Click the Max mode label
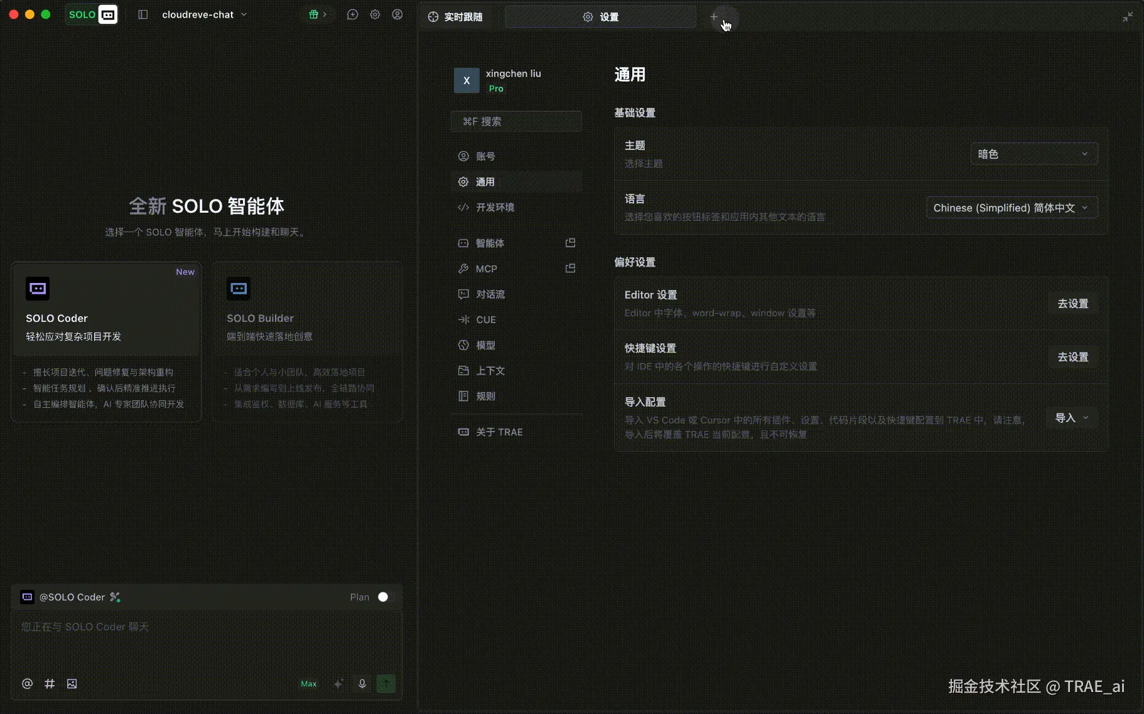The image size is (1144, 714). click(x=309, y=684)
